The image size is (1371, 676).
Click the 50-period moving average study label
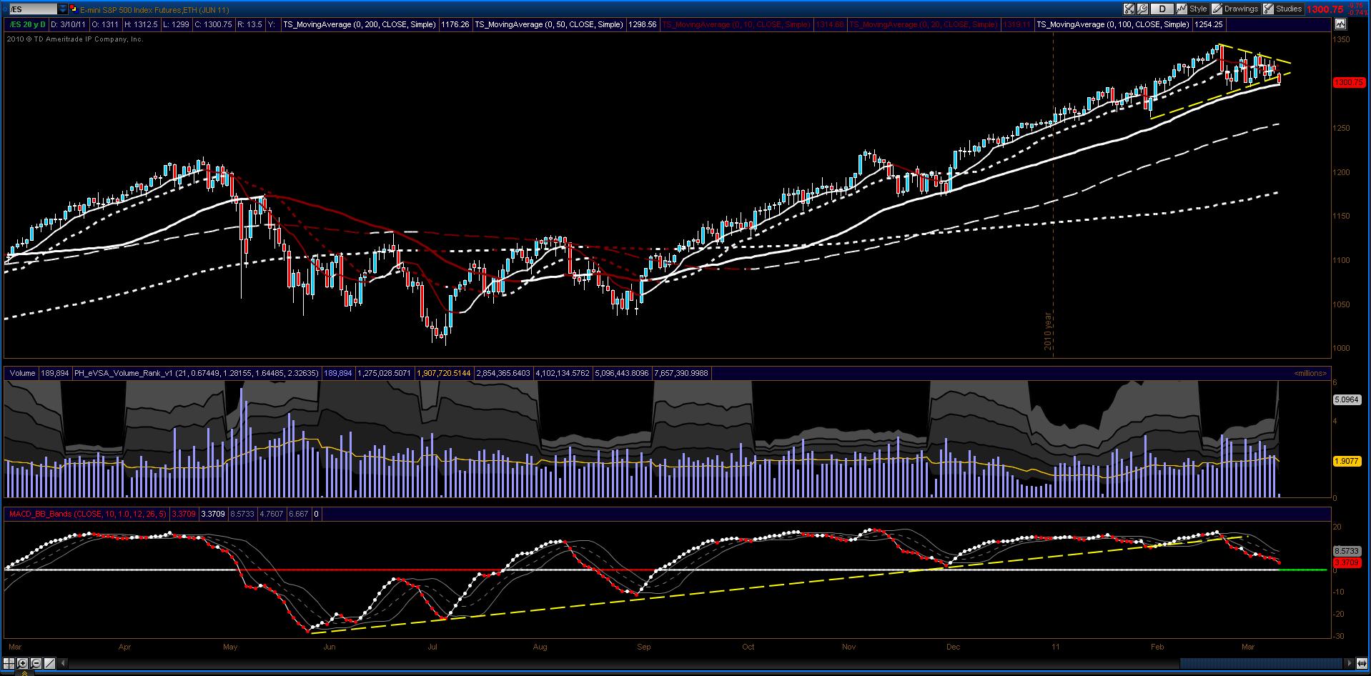(x=549, y=24)
